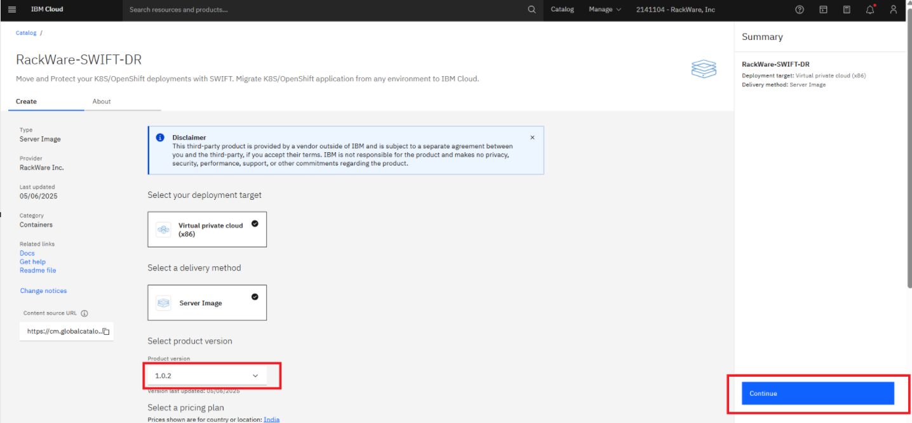This screenshot has width=912, height=423.
Task: Close the Disclaimer notice
Action: (x=532, y=138)
